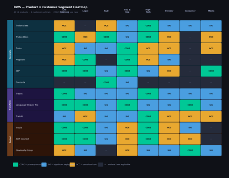
Task: Click the Propylon row label
Action: (x=33, y=60)
